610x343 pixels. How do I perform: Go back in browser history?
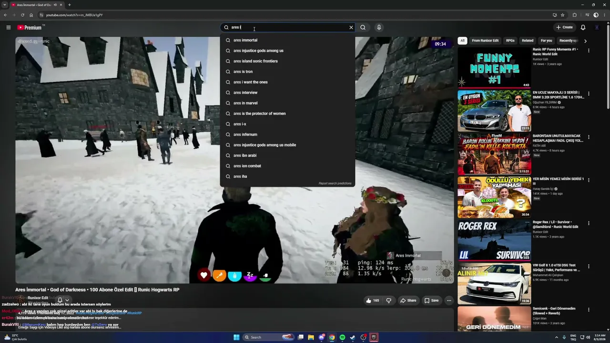[5, 15]
